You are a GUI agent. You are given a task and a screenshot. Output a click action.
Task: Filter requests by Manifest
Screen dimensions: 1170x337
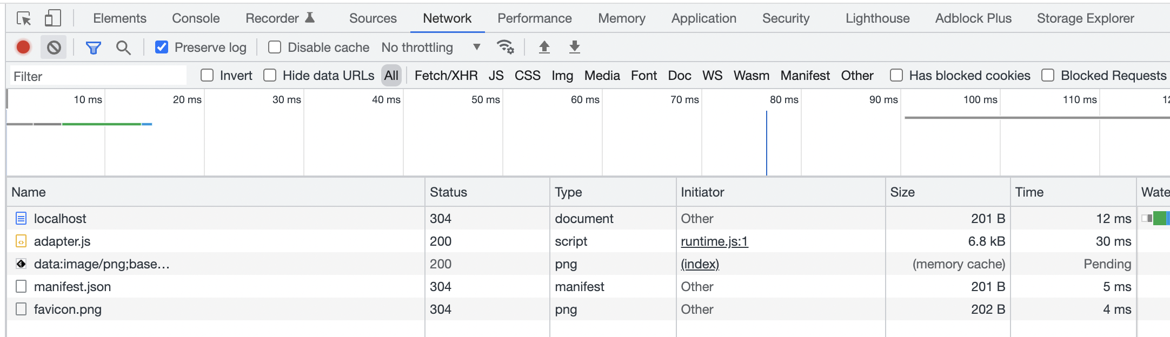[x=805, y=76]
